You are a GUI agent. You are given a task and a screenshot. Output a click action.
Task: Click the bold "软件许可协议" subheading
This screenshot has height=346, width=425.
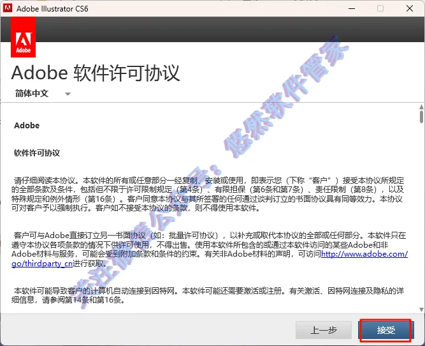(x=37, y=153)
